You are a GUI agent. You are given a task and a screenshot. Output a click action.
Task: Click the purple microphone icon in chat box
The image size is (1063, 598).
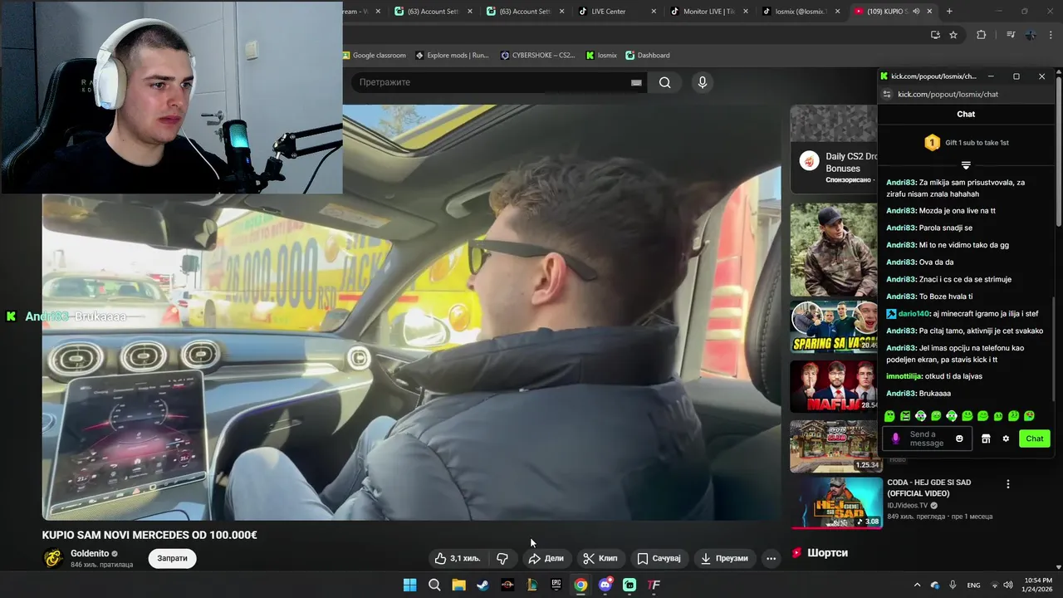coord(895,439)
